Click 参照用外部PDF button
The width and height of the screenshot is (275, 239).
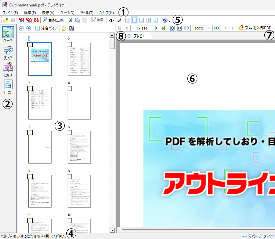coord(255,28)
